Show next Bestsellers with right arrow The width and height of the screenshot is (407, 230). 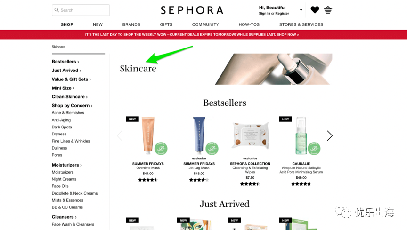pos(330,135)
